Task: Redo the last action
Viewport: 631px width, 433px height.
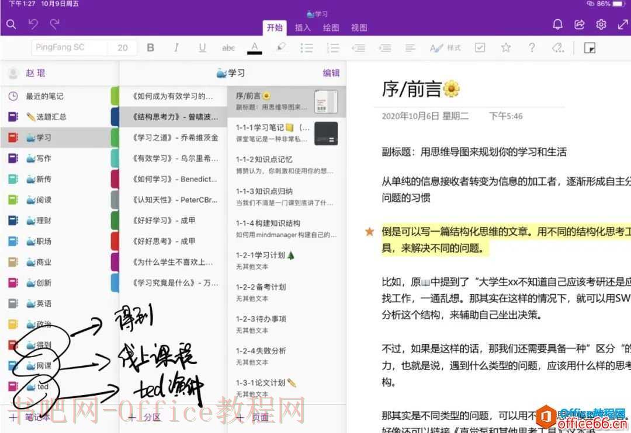Action: 55,25
